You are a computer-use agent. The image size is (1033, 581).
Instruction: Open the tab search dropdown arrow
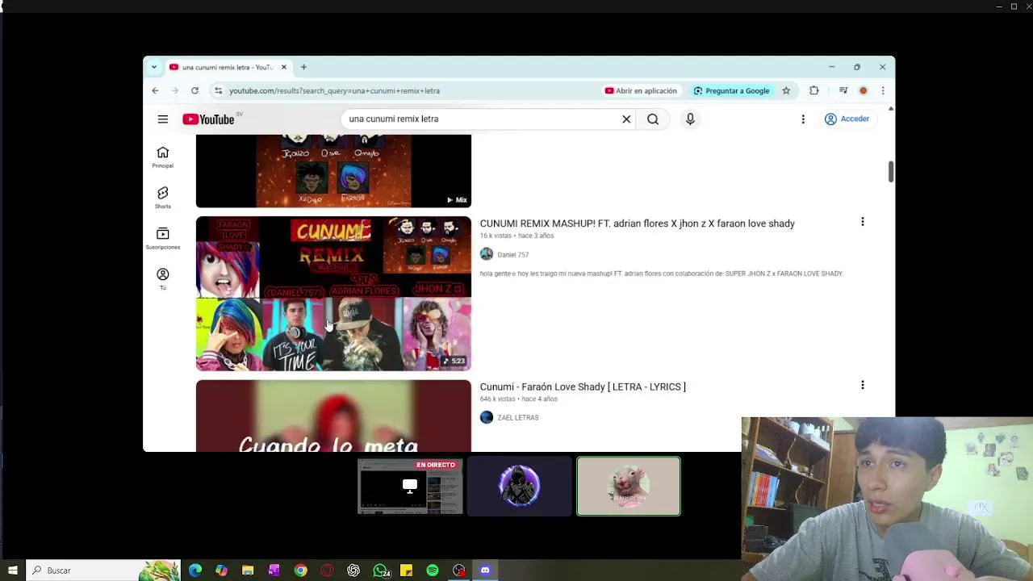click(153, 67)
